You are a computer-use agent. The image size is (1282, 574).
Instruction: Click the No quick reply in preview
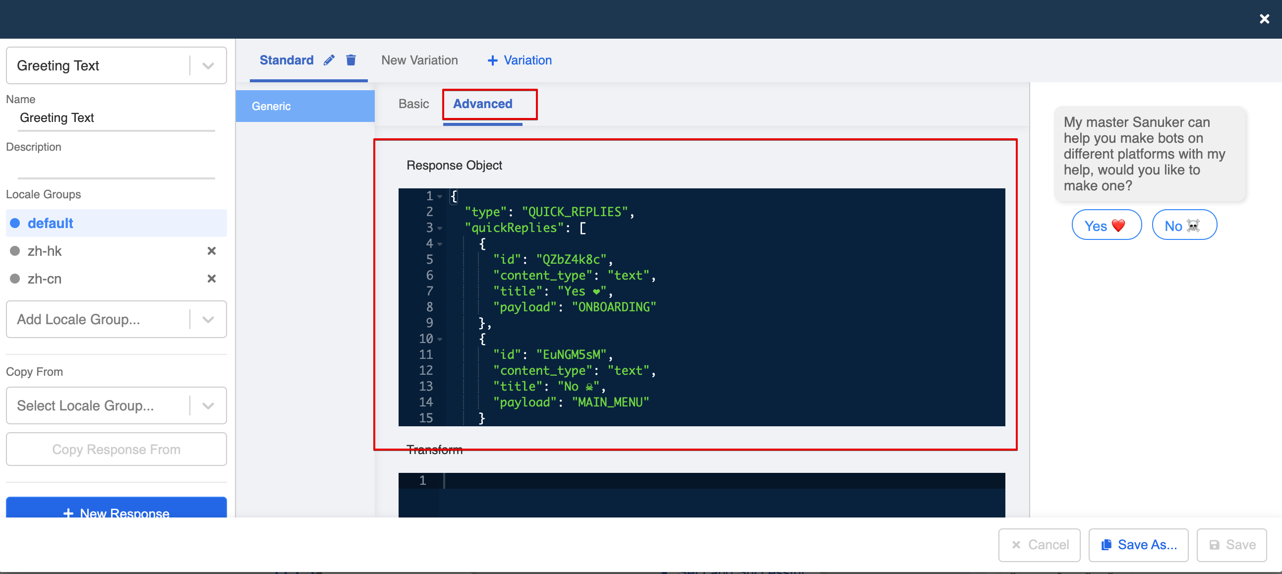coord(1184,226)
